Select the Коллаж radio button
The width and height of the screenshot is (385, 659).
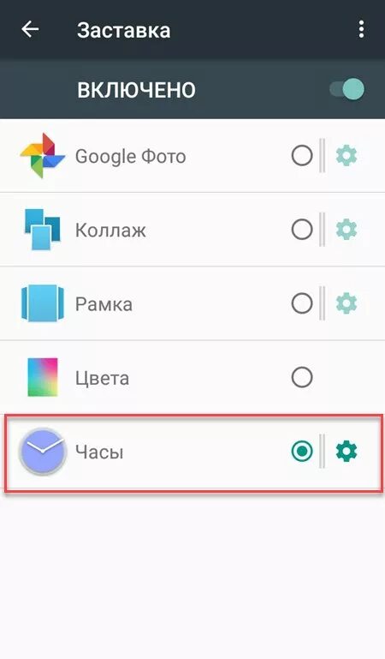302,230
